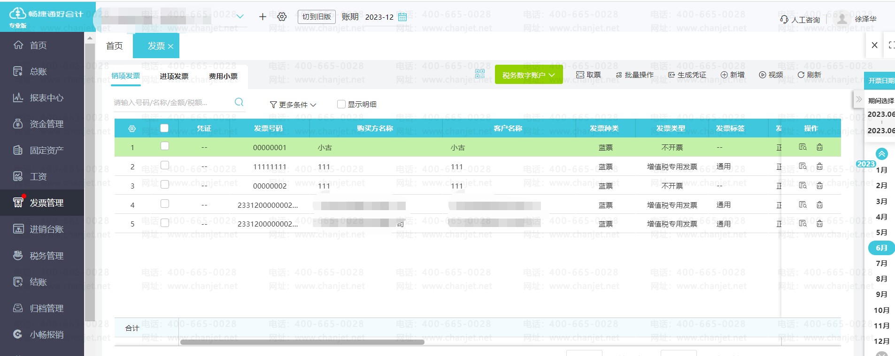The height and width of the screenshot is (356, 895).
Task: Click the 生成凭证 button
Action: pyautogui.click(x=687, y=75)
